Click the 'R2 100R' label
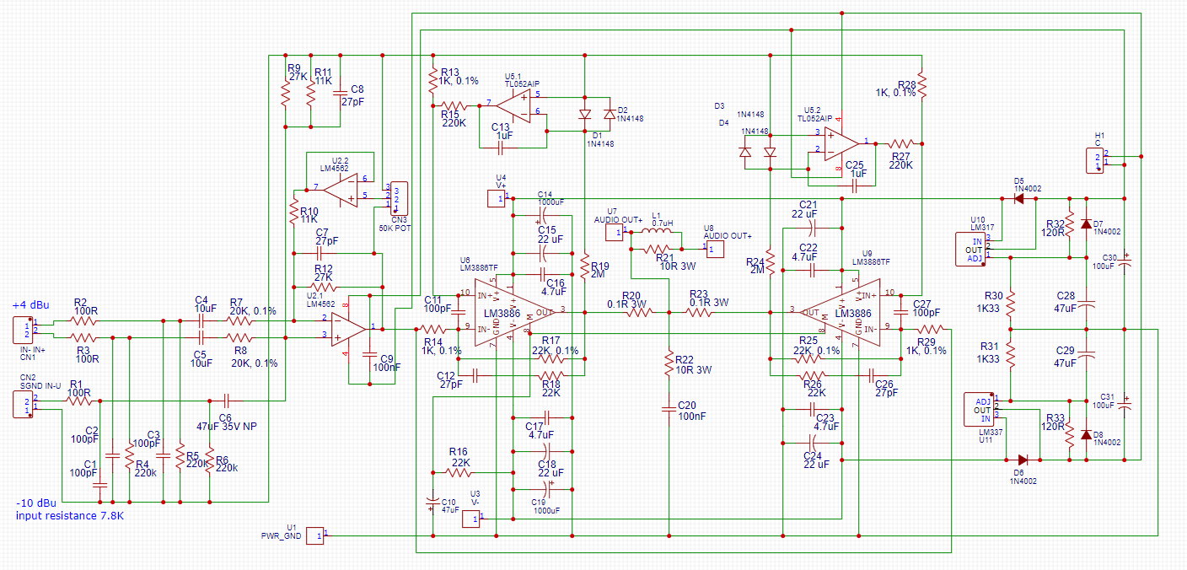 click(86, 306)
